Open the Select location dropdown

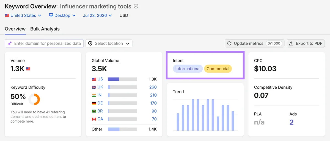(109, 43)
